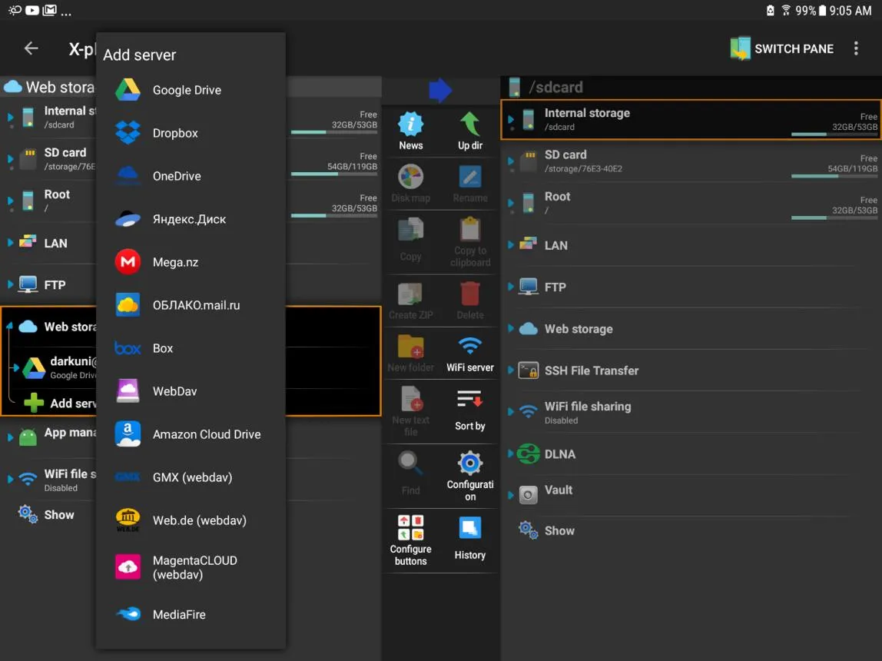Tap the WebDav purple drive icon
Viewport: 882px width, 661px height.
click(128, 391)
